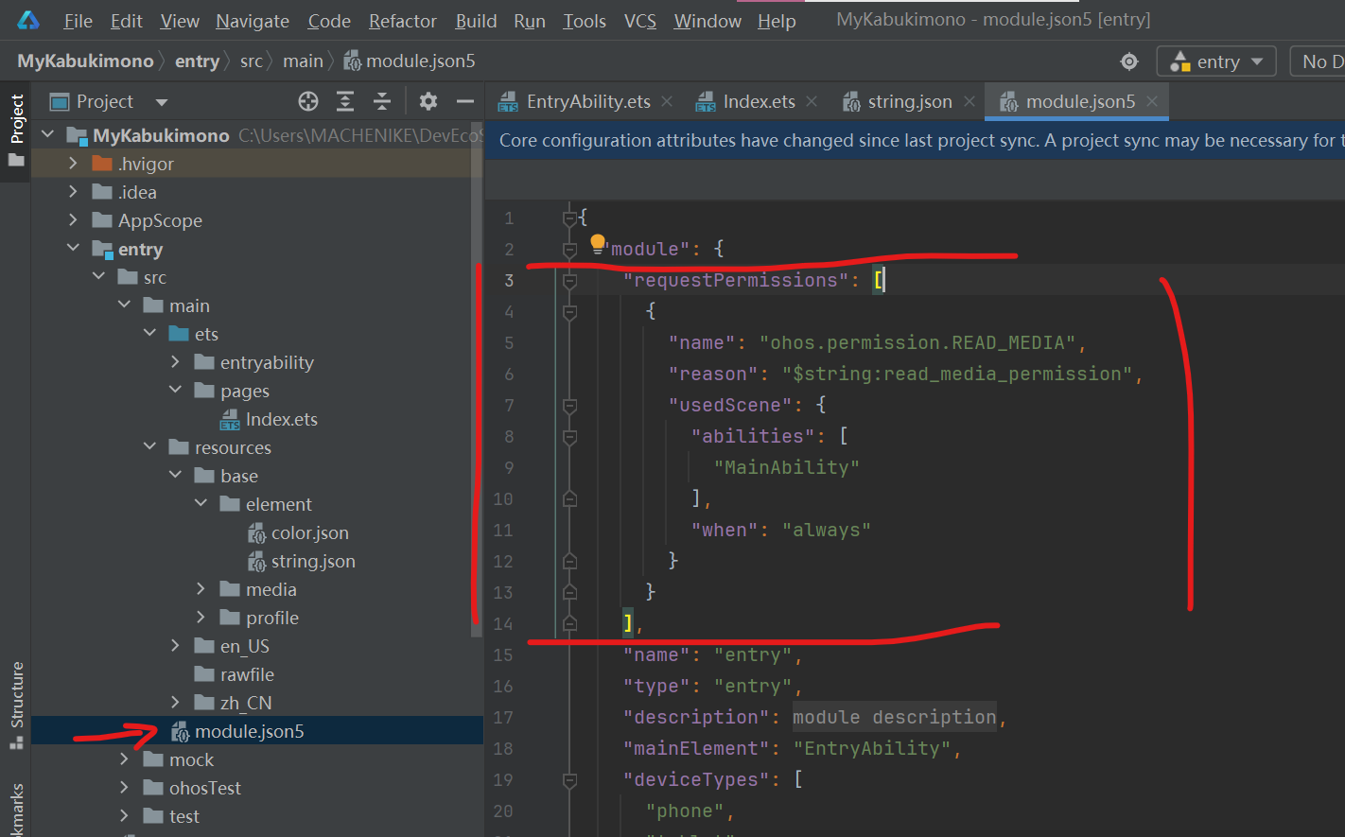Open Project panel gear options
The width and height of the screenshot is (1345, 837).
pos(428,101)
